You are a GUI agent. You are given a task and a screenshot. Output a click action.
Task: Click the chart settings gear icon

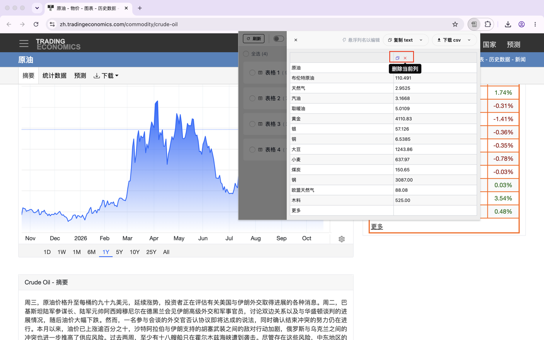click(342, 239)
